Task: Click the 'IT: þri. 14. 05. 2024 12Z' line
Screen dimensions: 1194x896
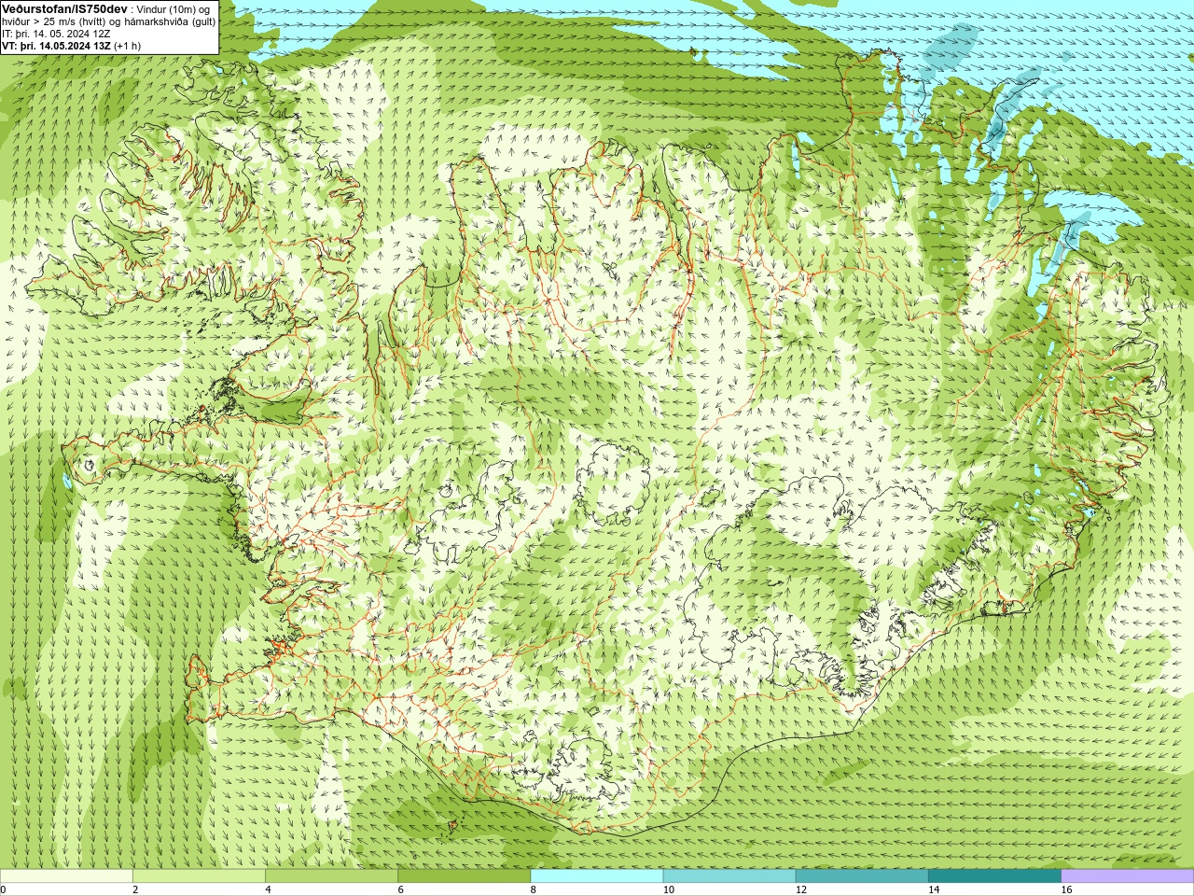Action: [x=56, y=34]
